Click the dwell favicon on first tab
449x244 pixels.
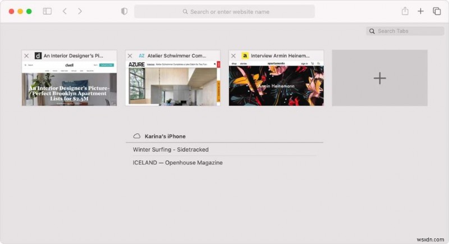pos(38,55)
